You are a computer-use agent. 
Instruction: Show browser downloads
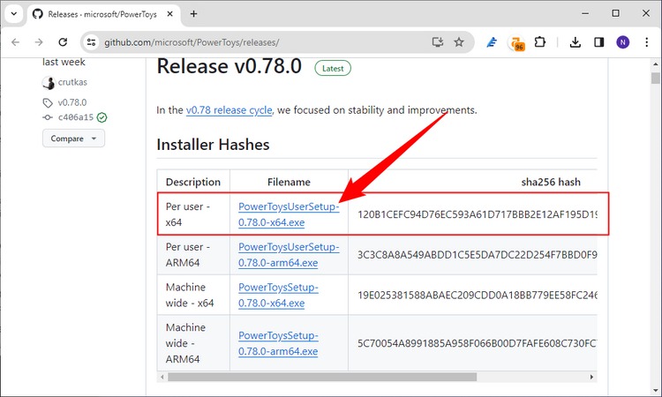coord(575,42)
